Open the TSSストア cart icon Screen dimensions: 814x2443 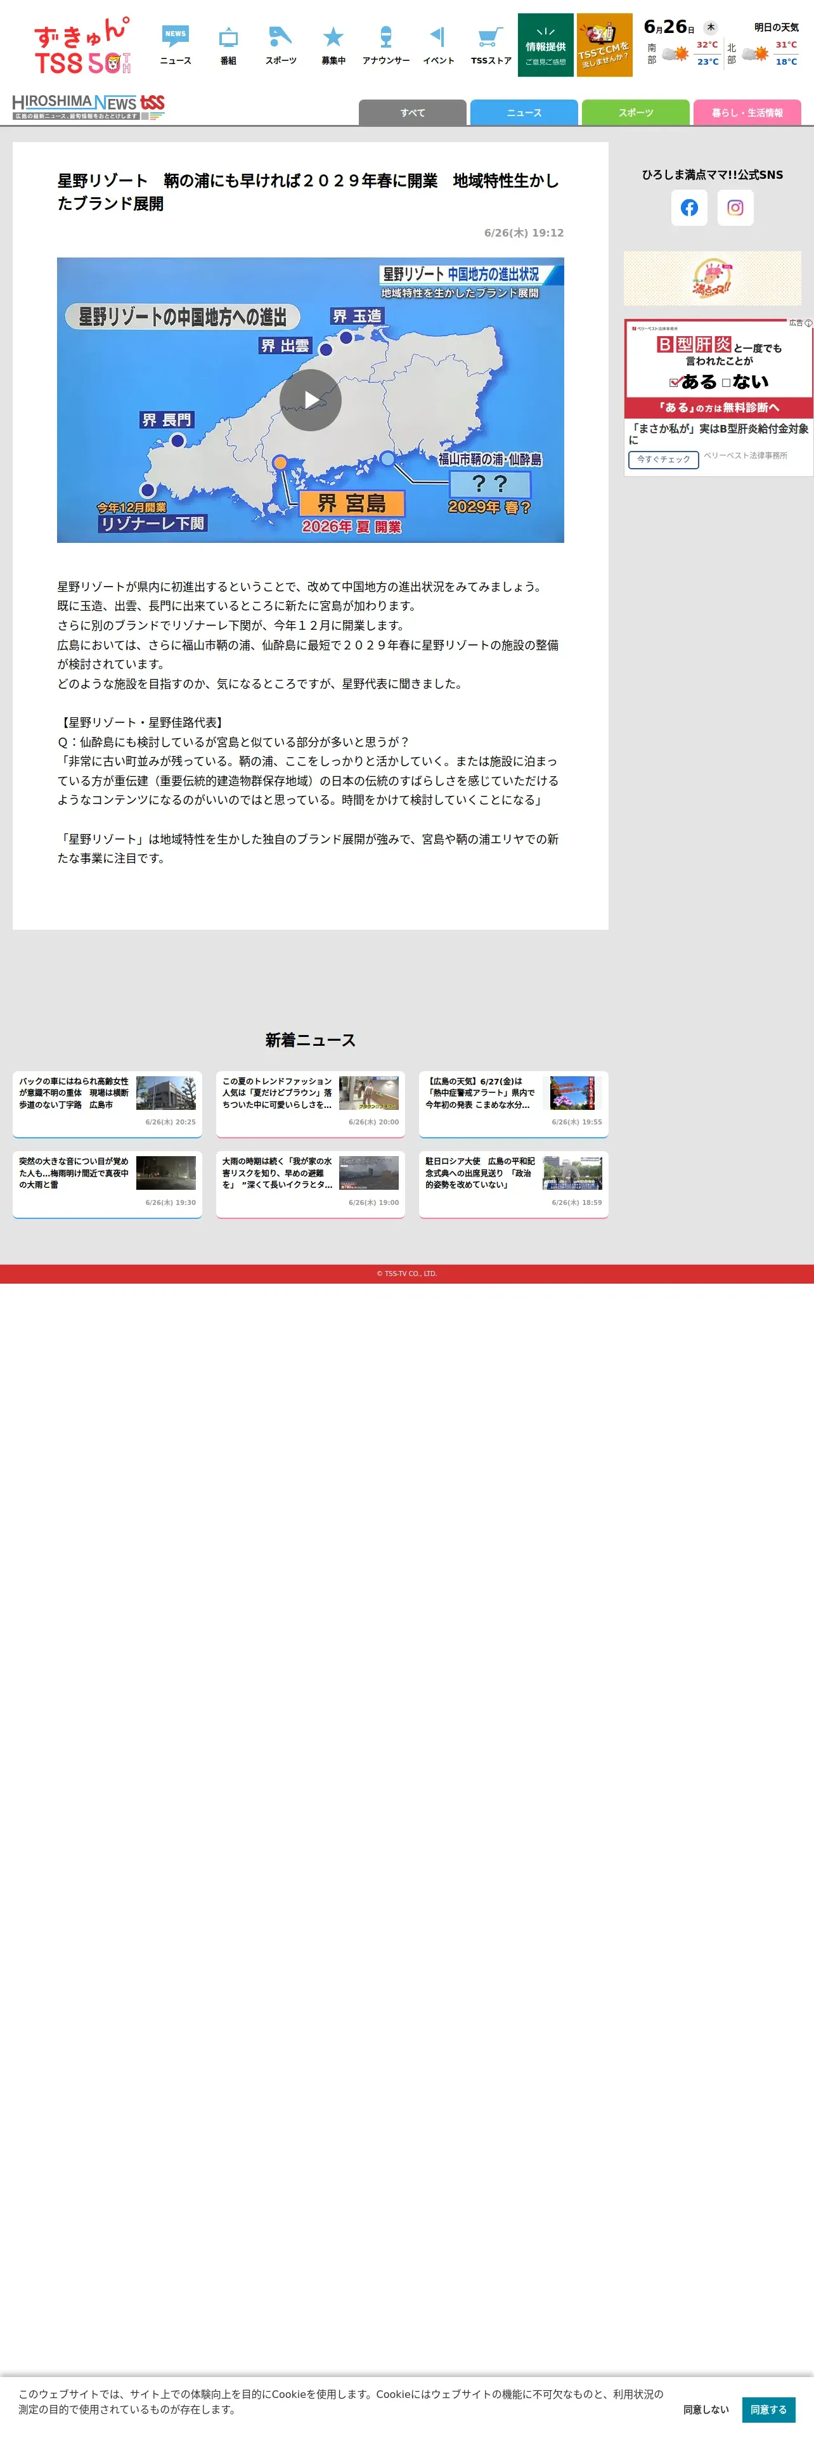[x=491, y=44]
